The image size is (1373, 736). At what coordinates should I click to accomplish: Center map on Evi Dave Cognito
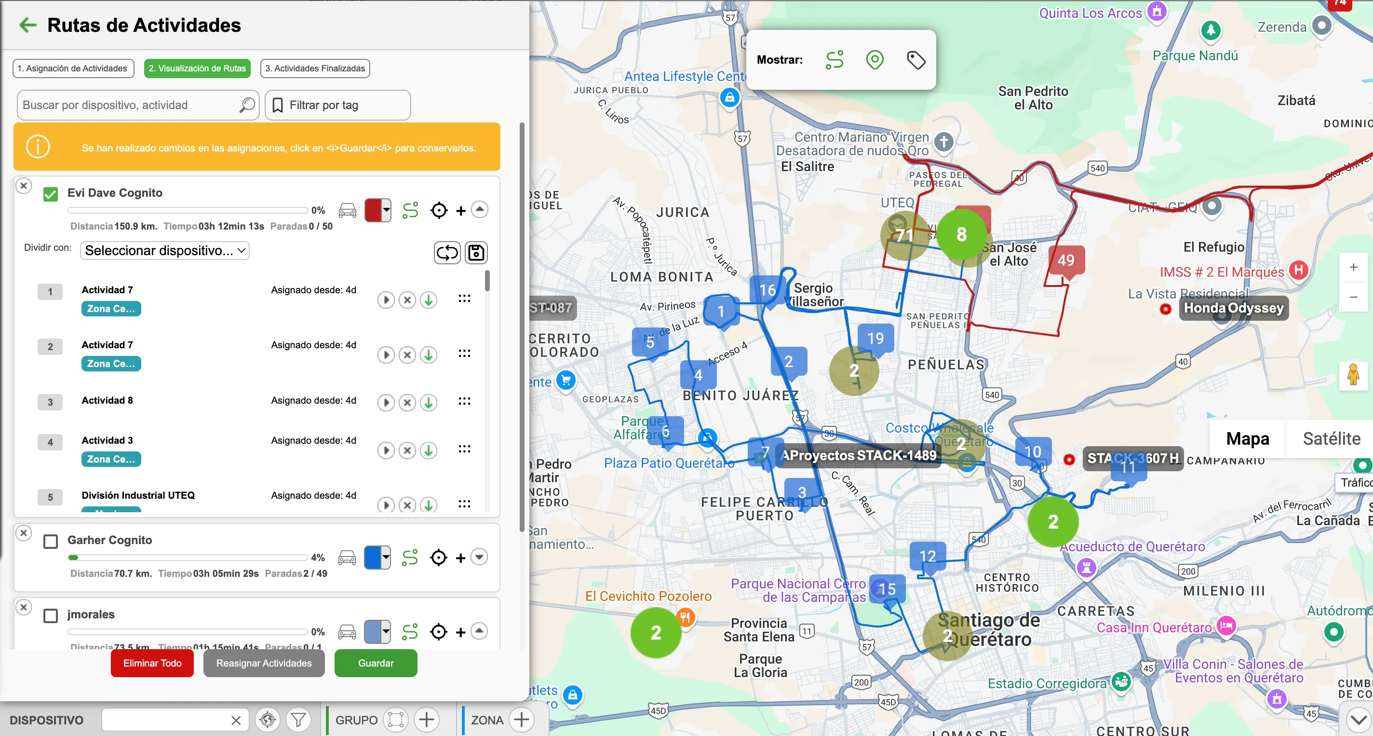[x=439, y=211]
